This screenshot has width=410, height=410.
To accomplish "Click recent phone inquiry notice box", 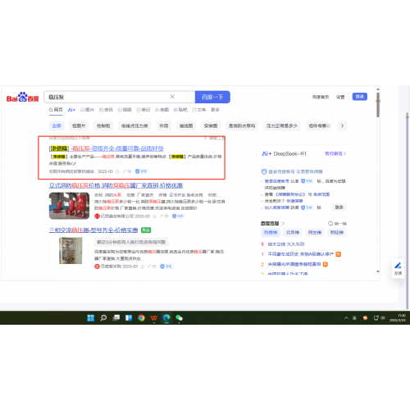I will pos(131,242).
